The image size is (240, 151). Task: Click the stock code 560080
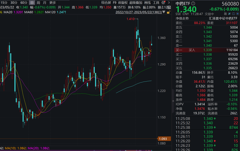click(230, 4)
